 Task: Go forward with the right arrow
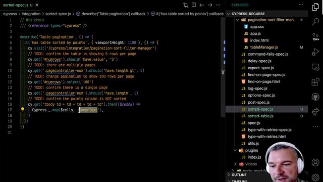coord(210,5)
